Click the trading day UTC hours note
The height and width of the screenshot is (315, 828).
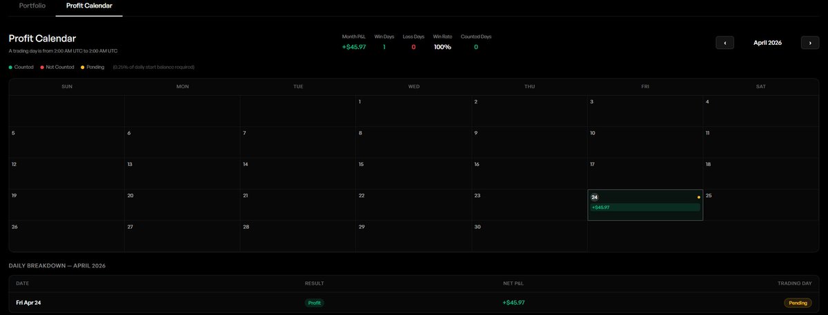[x=63, y=51]
